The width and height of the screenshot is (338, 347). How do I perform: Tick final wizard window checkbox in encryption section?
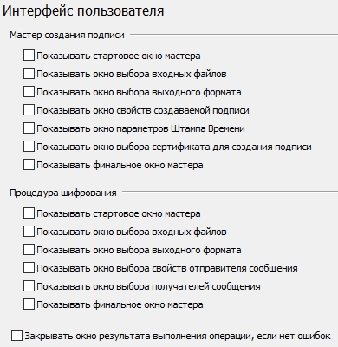tap(29, 304)
